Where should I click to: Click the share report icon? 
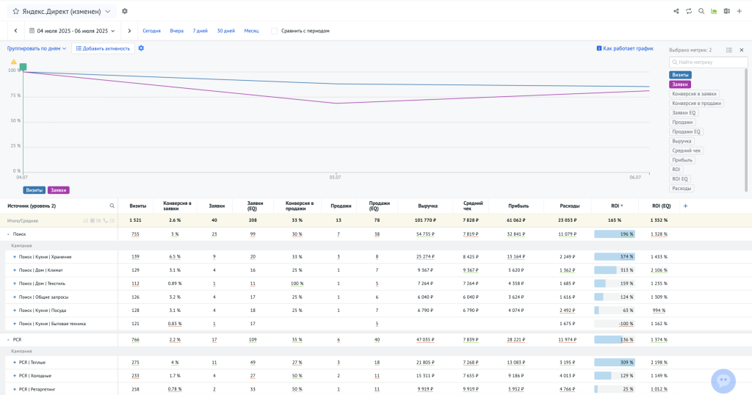[x=676, y=11]
